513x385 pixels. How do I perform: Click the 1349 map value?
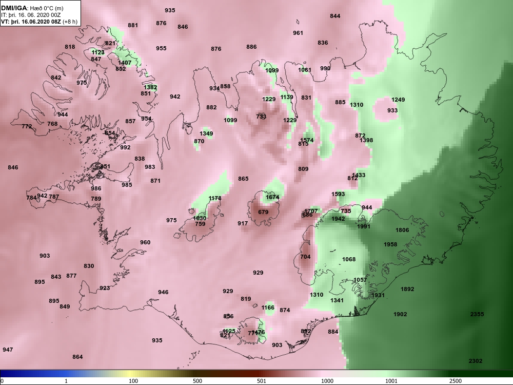(206, 133)
